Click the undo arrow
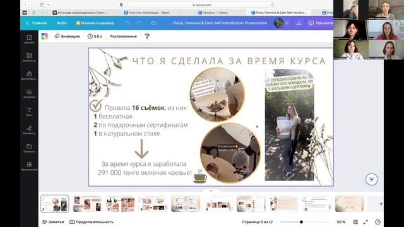The image size is (404, 227). (x=128, y=23)
